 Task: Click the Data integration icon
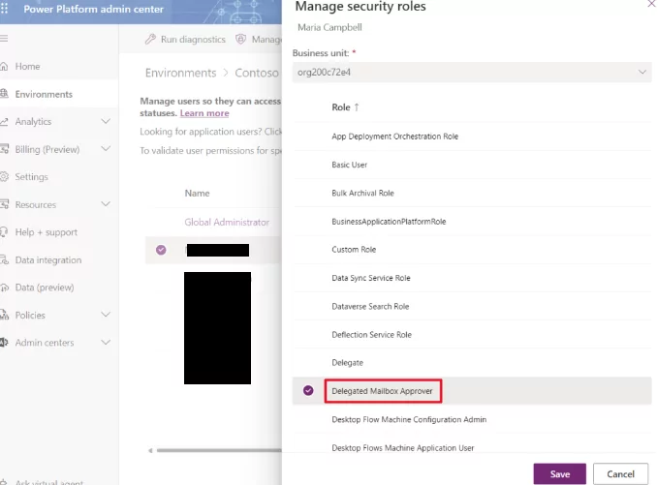pos(4,259)
